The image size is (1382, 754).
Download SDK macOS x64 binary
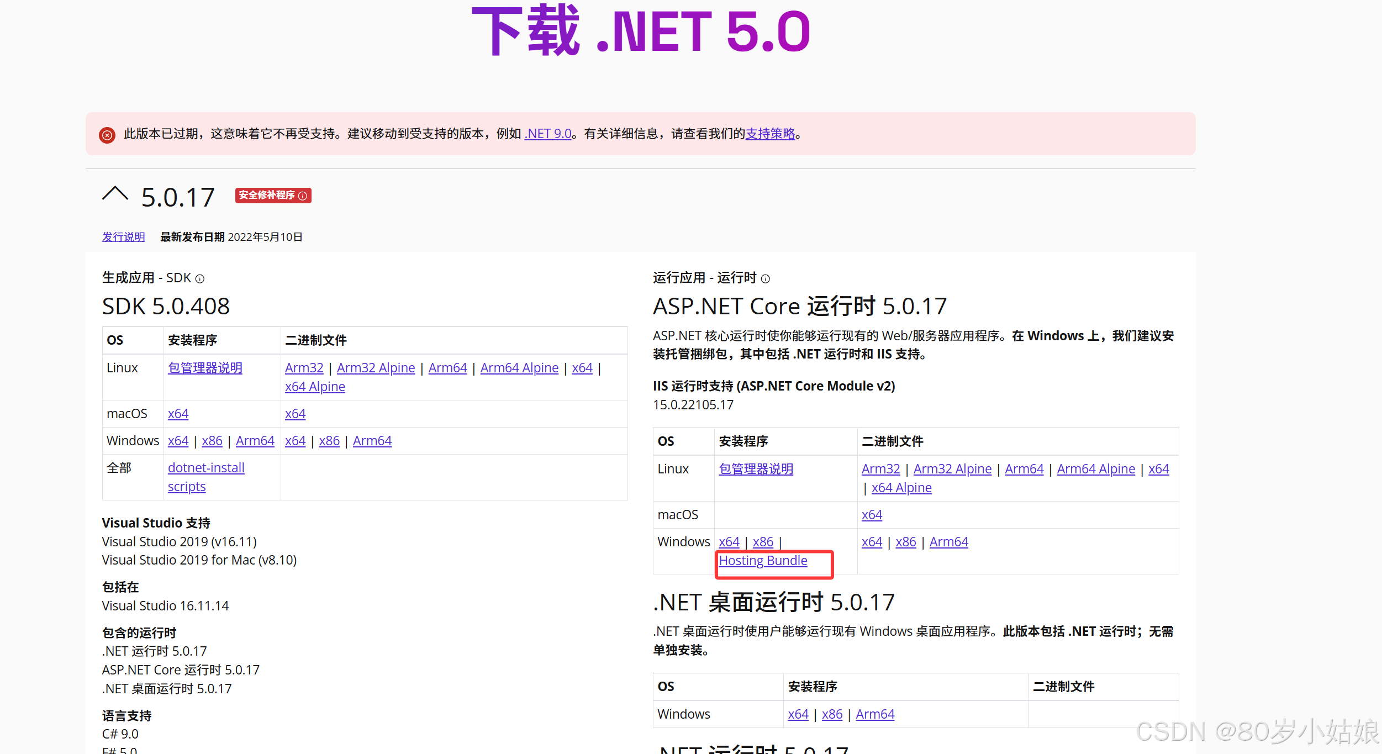coord(295,414)
